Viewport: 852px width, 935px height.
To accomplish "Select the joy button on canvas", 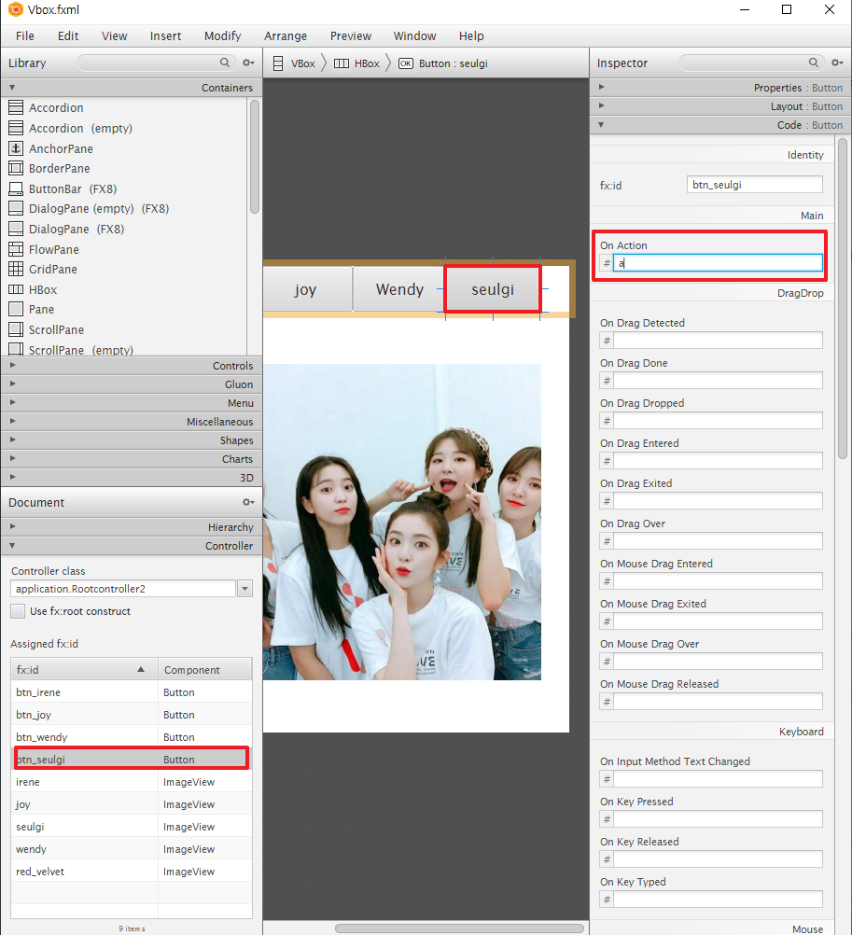I will pos(306,289).
